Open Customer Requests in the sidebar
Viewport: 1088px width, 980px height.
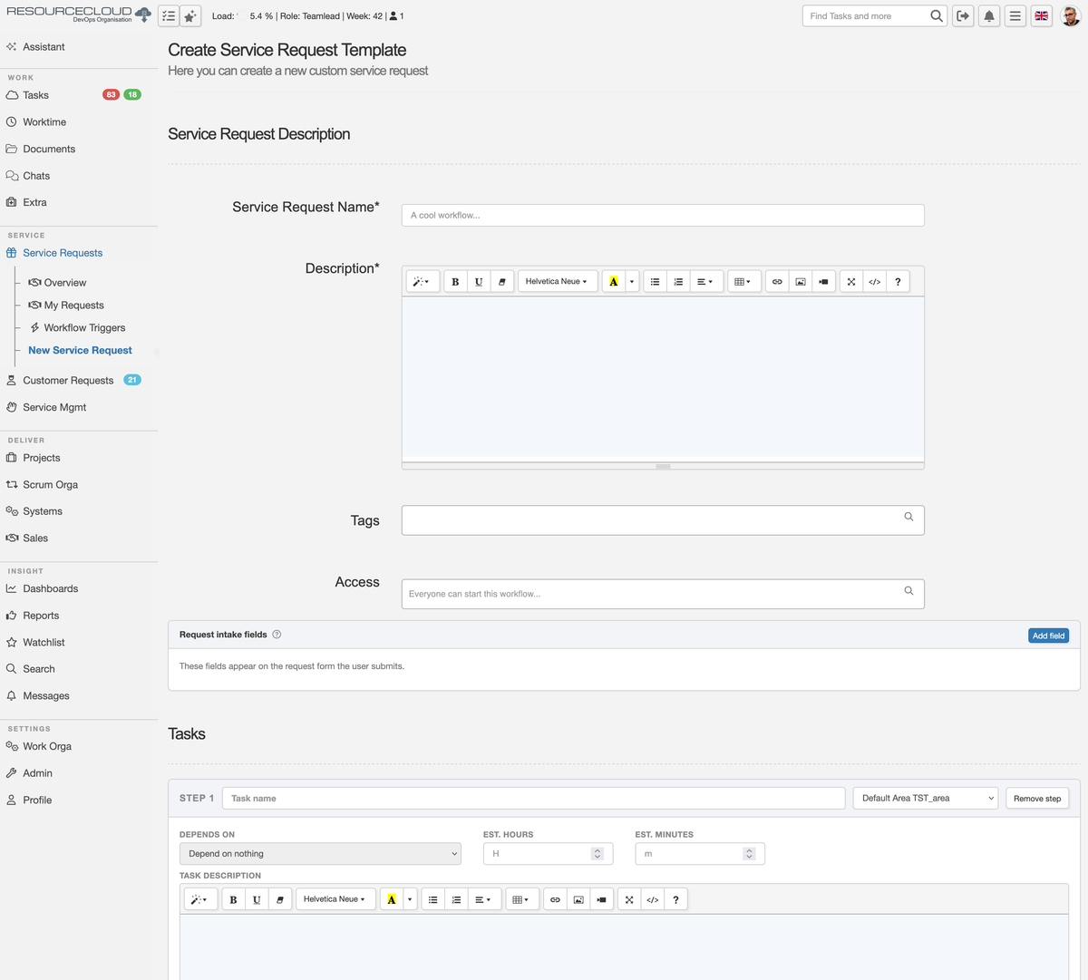coord(68,381)
